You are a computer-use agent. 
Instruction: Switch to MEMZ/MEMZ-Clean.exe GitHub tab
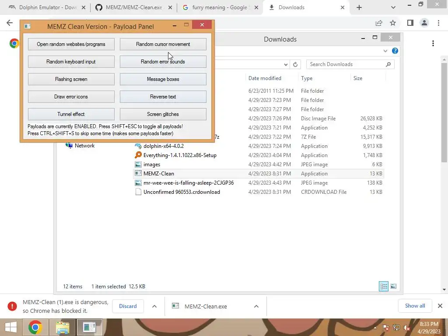134,7
